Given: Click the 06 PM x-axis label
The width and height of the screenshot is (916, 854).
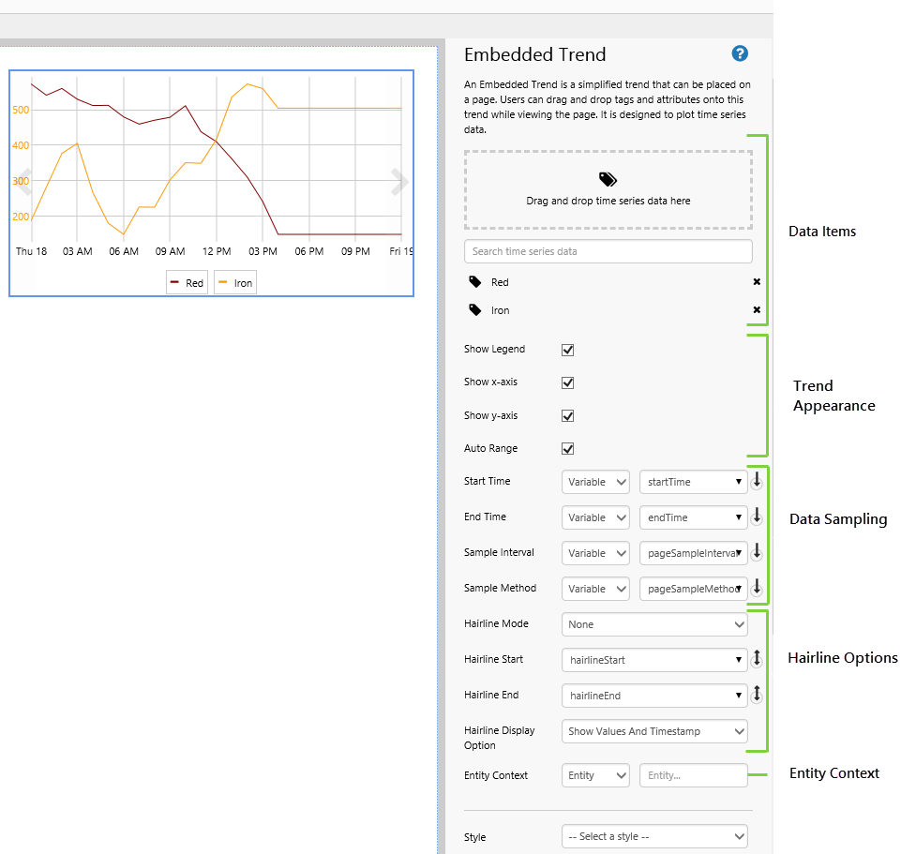Looking at the screenshot, I should [x=309, y=251].
